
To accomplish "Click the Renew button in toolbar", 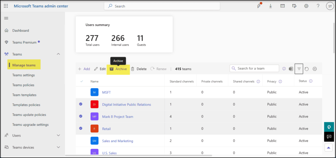I will coord(158,69).
